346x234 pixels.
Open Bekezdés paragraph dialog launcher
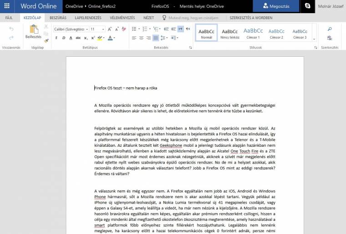pos(190,48)
